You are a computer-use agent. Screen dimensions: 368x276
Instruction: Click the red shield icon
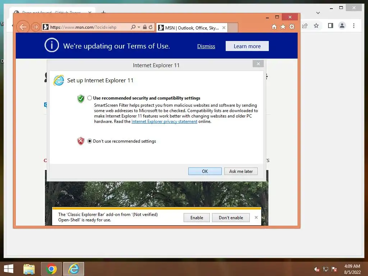[81, 141]
